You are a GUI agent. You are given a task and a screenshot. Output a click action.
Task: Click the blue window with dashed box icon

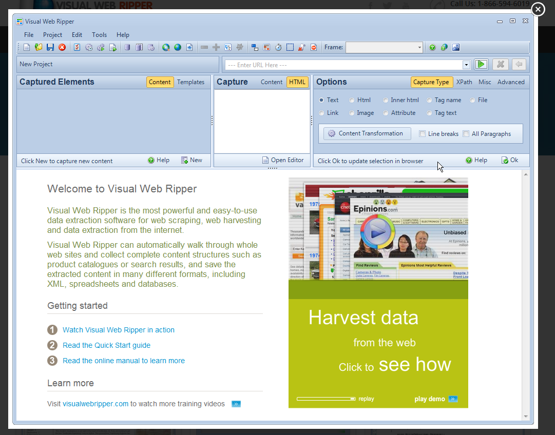click(x=255, y=47)
